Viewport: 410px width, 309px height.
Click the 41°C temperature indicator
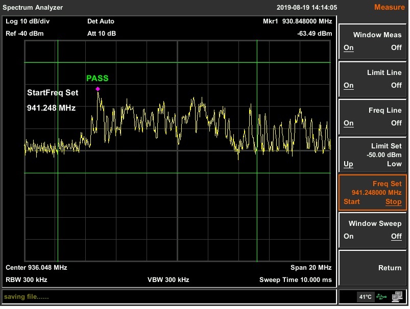click(365, 297)
